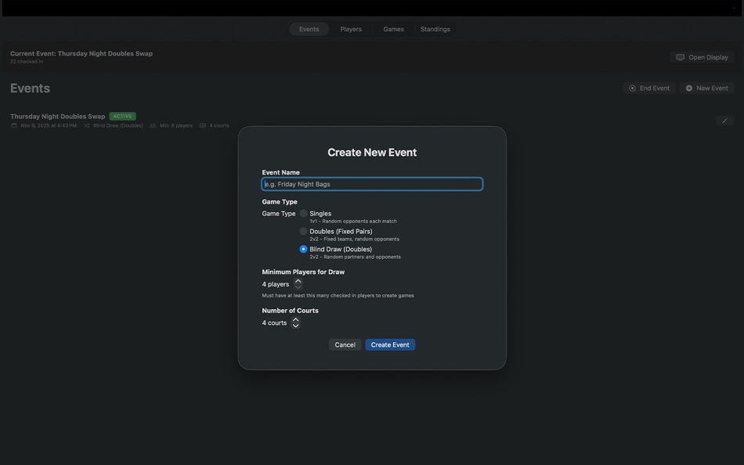Click 'Current Event: Thursday Night Doubles Swap' header
Screen dimensions: 744x465
(x=81, y=53)
